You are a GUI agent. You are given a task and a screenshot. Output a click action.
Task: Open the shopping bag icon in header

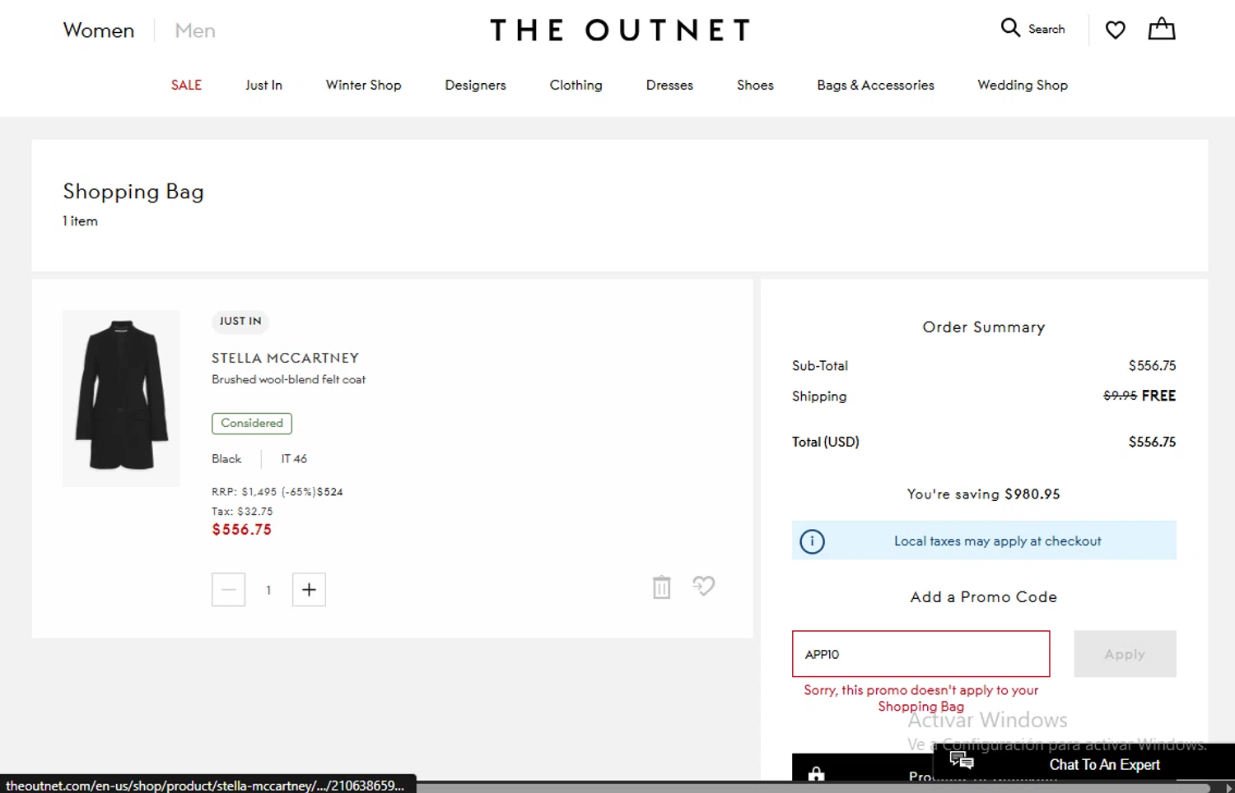[1162, 29]
